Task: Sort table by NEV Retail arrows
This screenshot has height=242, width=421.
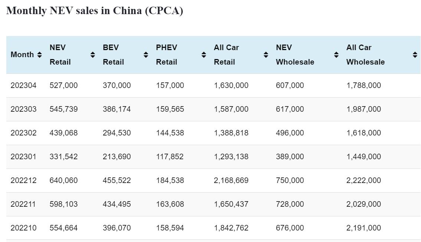Action: [x=92, y=55]
